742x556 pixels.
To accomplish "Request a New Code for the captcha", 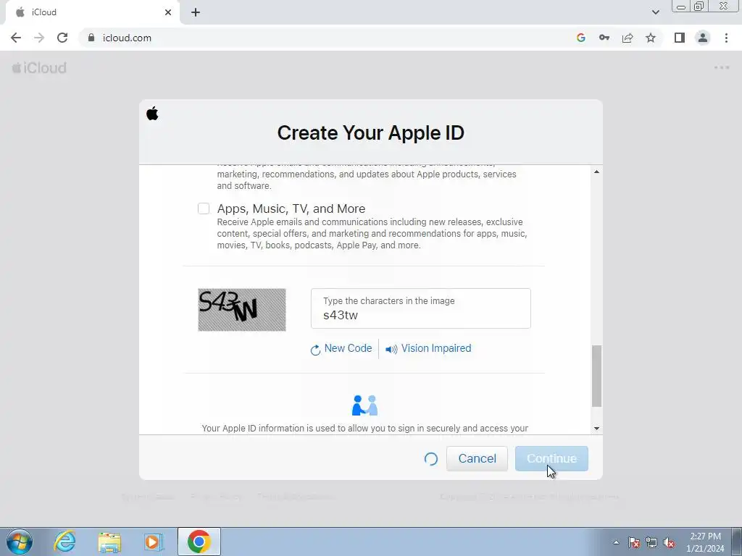I will click(x=348, y=348).
